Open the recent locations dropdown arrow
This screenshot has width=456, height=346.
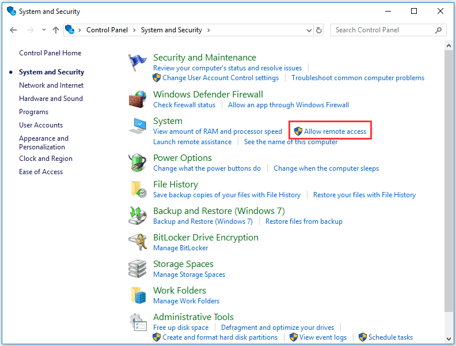click(x=44, y=30)
